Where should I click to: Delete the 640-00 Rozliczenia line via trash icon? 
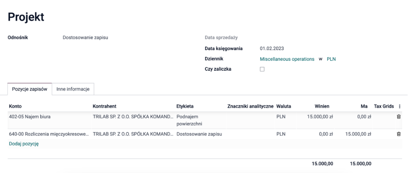pos(399,134)
